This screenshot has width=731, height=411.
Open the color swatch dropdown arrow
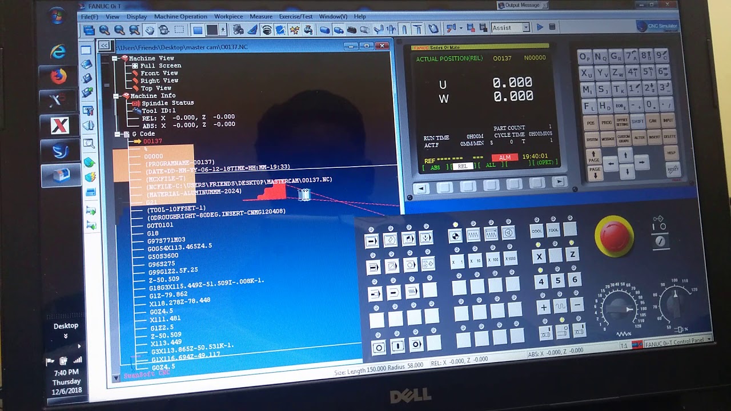click(223, 30)
